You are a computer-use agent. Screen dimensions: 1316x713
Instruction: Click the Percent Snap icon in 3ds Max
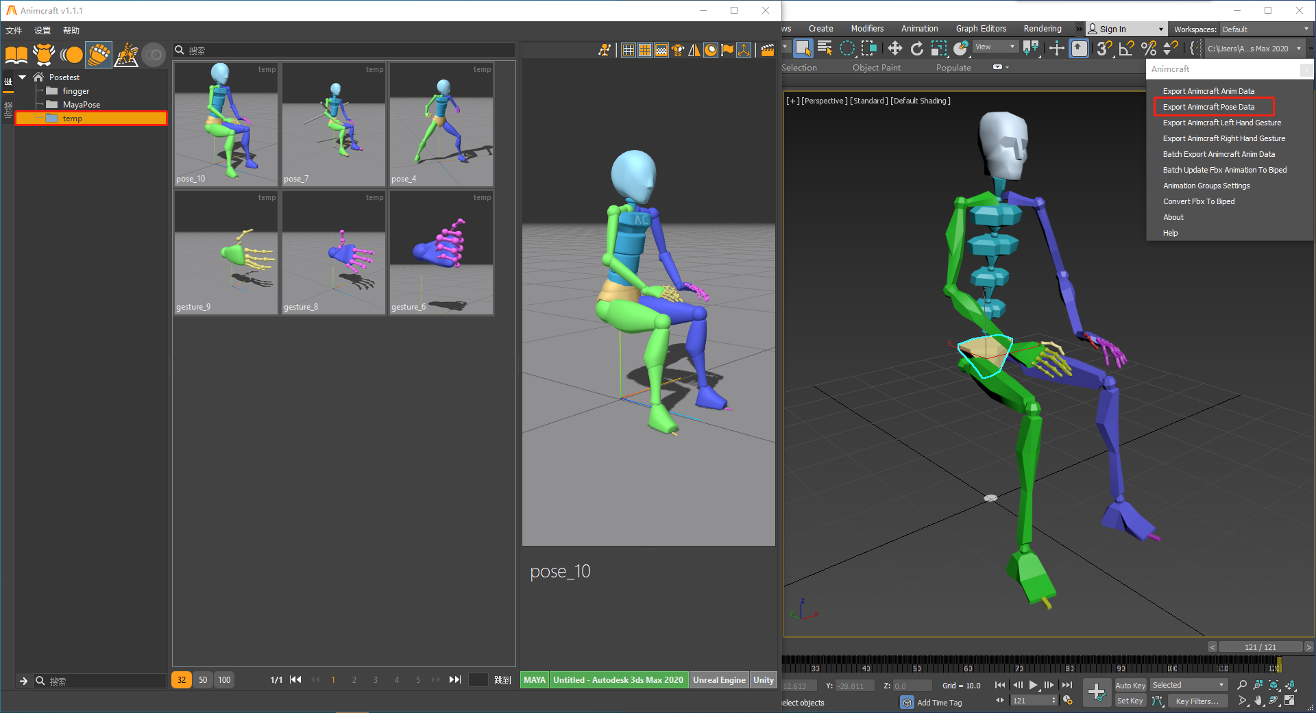click(x=1149, y=48)
